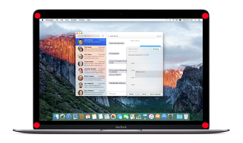Open Contacts book icon in Dock
This screenshot has height=143, width=243.
82,116
